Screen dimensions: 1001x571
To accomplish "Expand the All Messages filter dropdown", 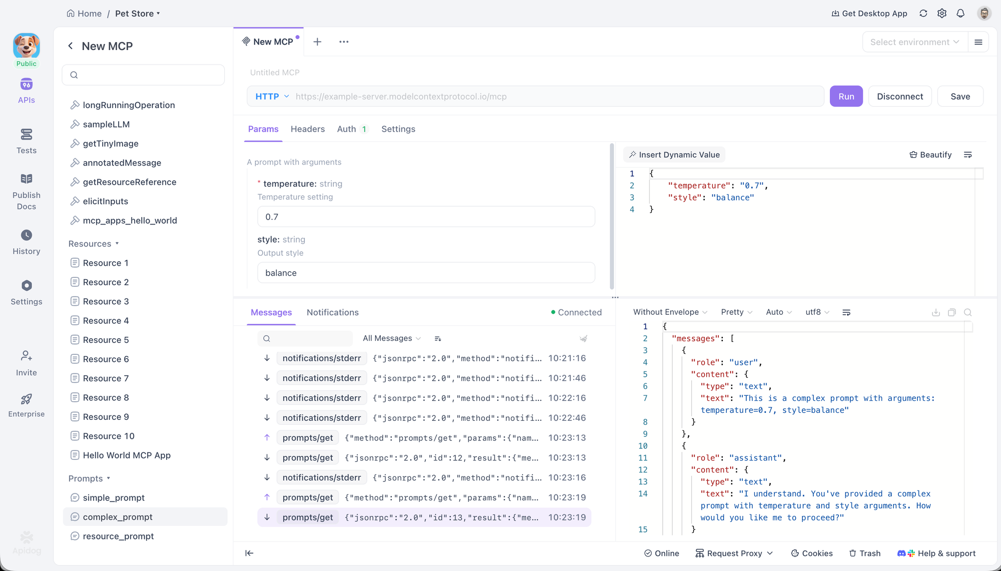I will click(x=391, y=339).
